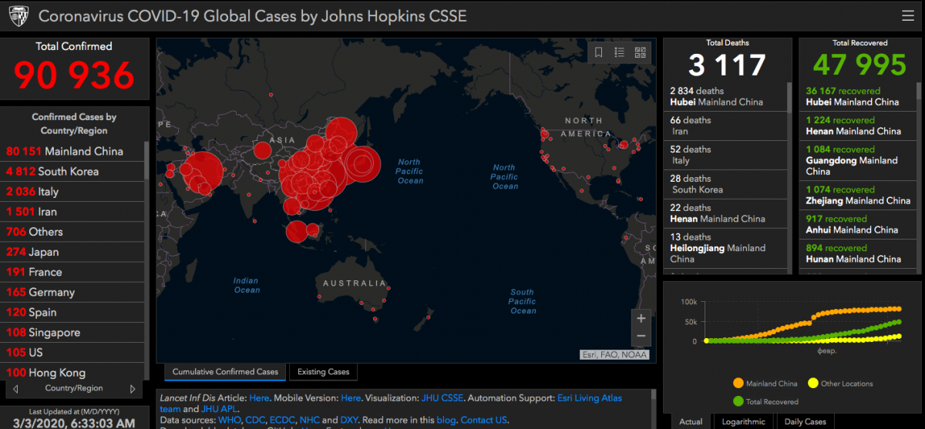Open the ECDC data source link
Image resolution: width=925 pixels, height=429 pixels.
281,421
